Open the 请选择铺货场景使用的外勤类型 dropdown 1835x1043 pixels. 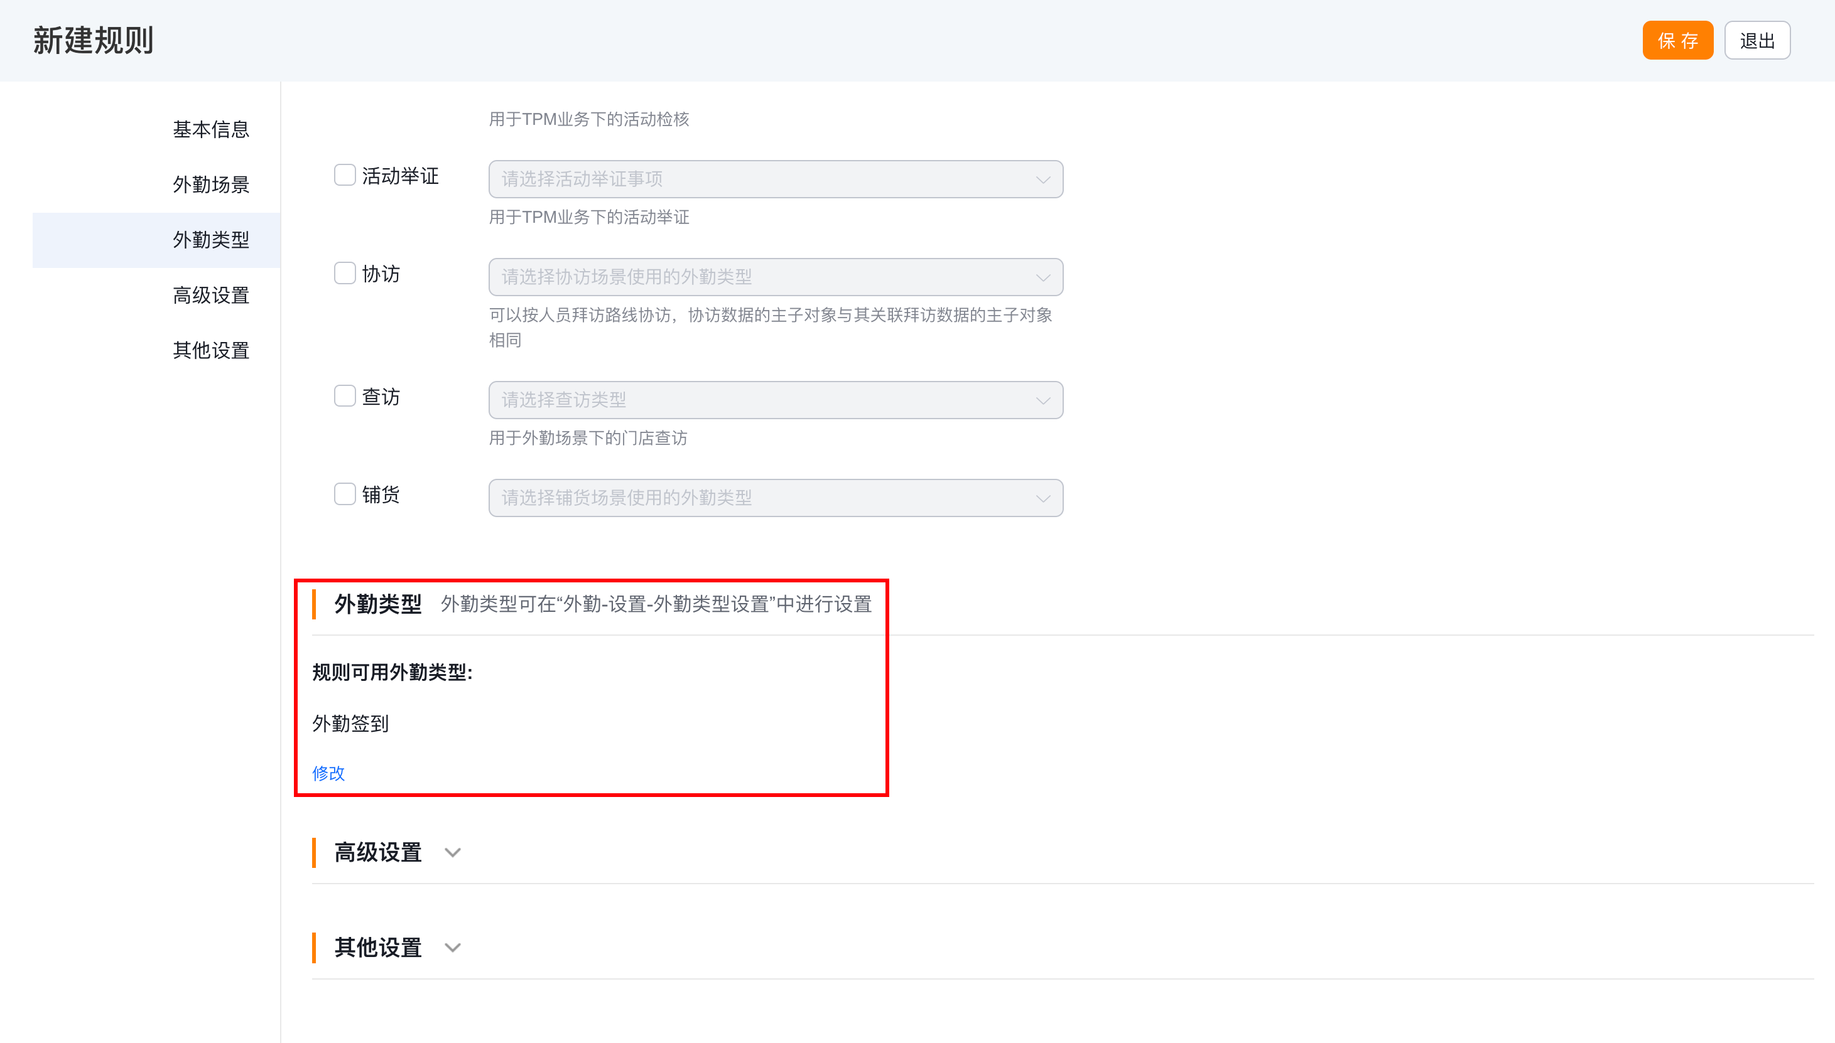click(776, 498)
